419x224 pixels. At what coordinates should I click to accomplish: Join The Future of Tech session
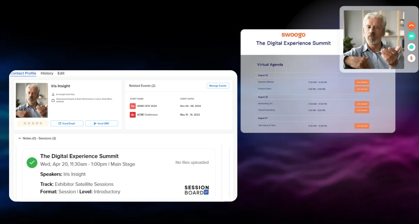coord(362,126)
